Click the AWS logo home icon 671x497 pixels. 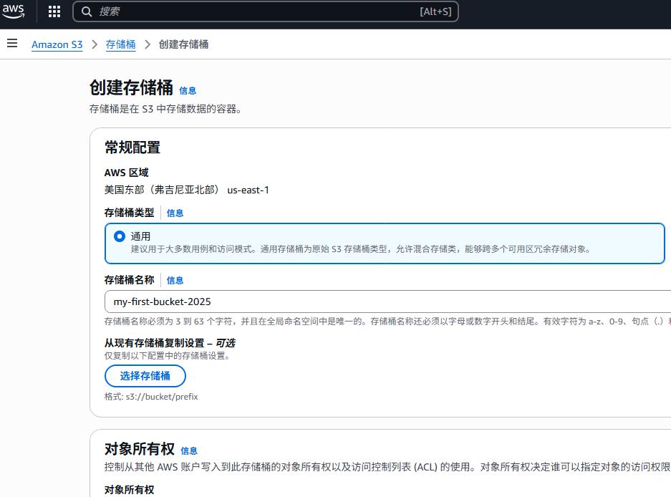13,11
